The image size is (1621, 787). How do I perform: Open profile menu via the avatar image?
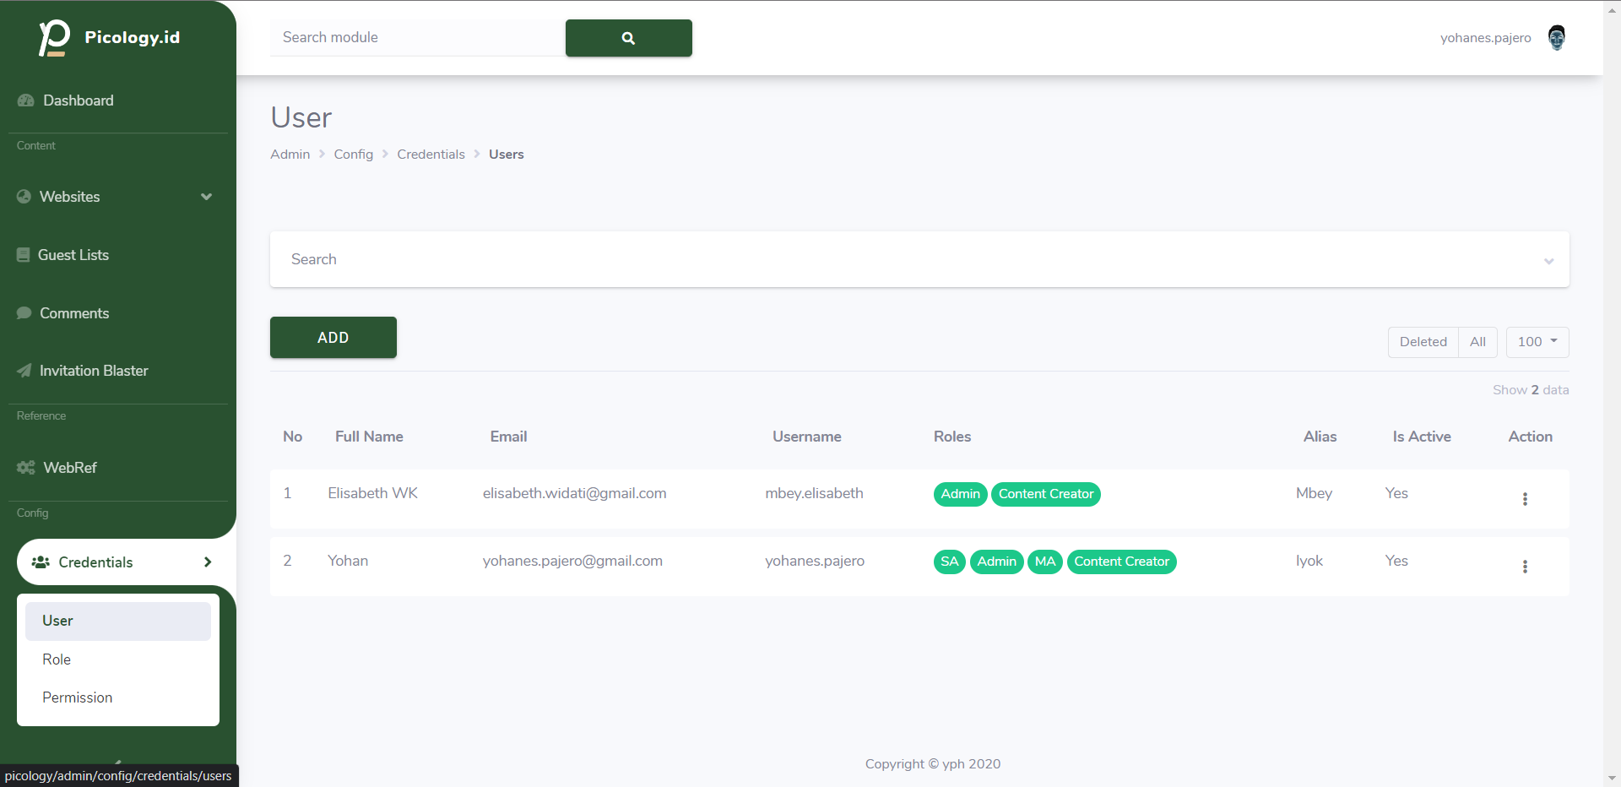(x=1556, y=37)
